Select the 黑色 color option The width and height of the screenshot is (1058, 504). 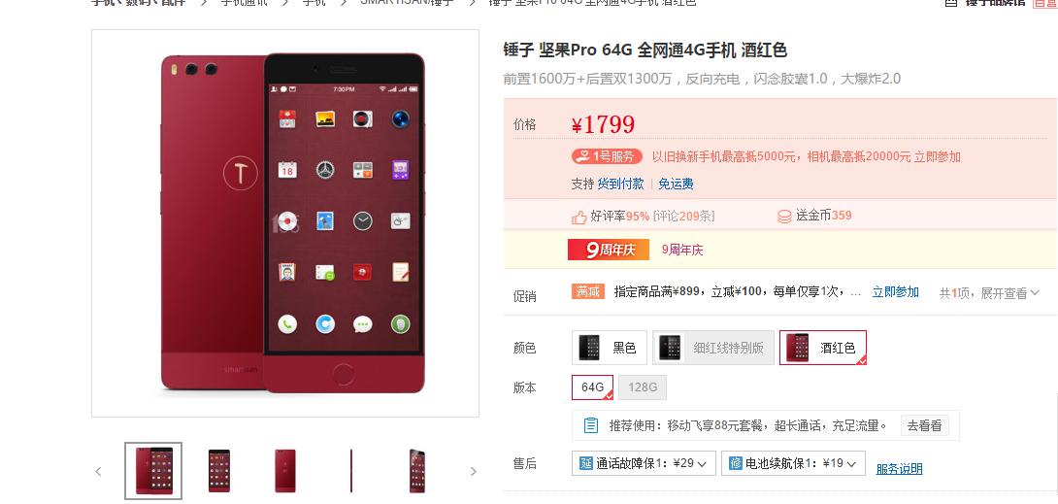tap(610, 348)
